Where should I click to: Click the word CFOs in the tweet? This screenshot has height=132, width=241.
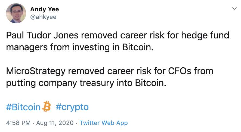pos(180,71)
